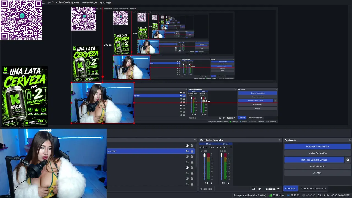The image size is (352, 198).
Task: Open the Audio del escritorio channel dropdown arrow
Action: (x=217, y=147)
